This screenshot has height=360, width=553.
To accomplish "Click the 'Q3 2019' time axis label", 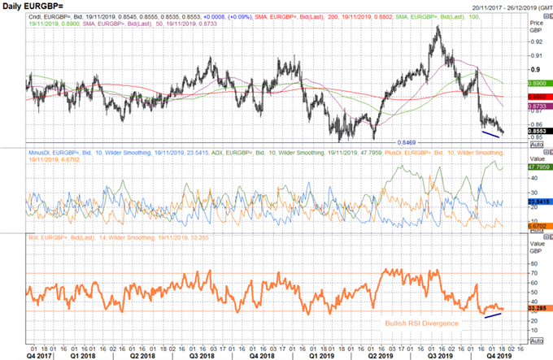I will point(440,356).
